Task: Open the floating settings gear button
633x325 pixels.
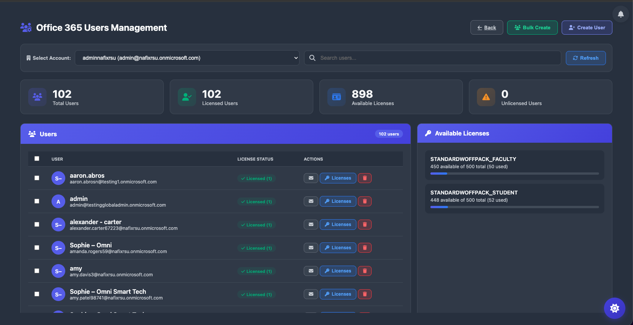Action: (x=614, y=308)
